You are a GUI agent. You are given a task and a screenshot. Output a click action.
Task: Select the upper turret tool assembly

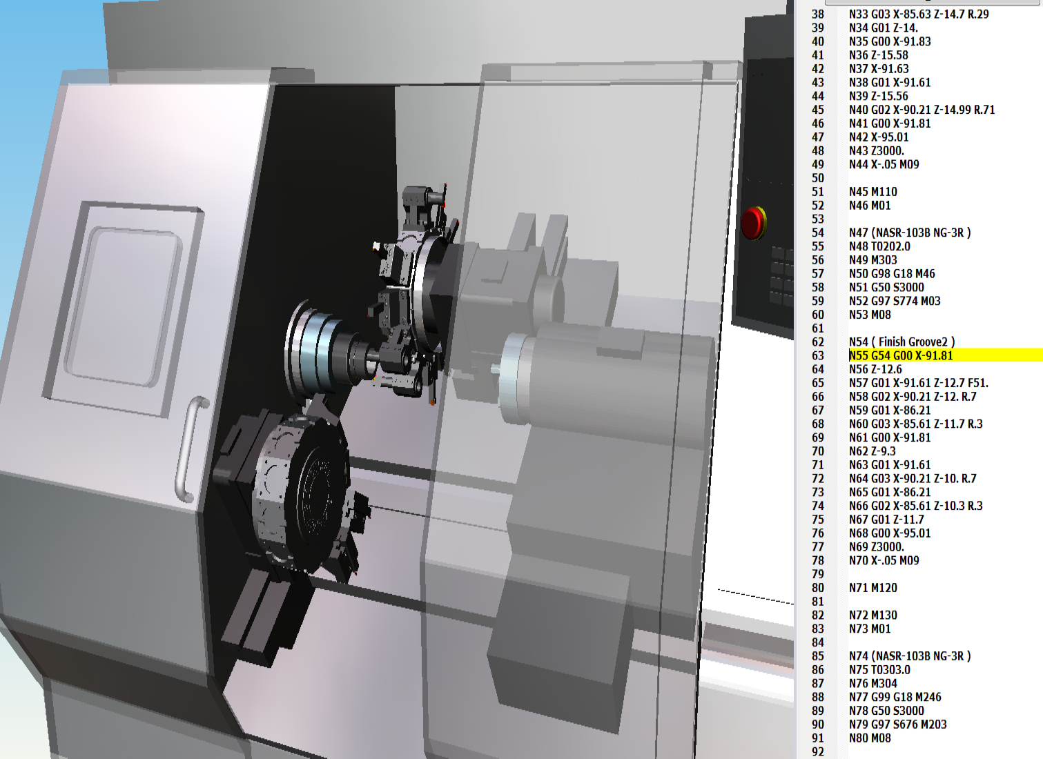(x=411, y=290)
